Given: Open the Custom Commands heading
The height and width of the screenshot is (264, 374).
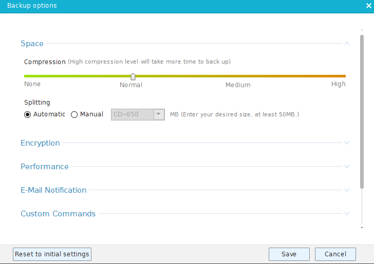Looking at the screenshot, I should 58,214.
